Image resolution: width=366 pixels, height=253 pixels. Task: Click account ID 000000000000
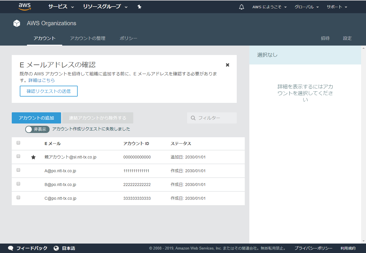[x=137, y=157]
